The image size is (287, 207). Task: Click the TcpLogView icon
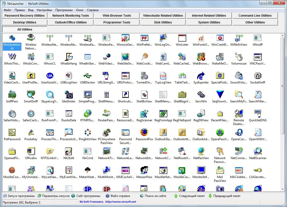(163, 76)
